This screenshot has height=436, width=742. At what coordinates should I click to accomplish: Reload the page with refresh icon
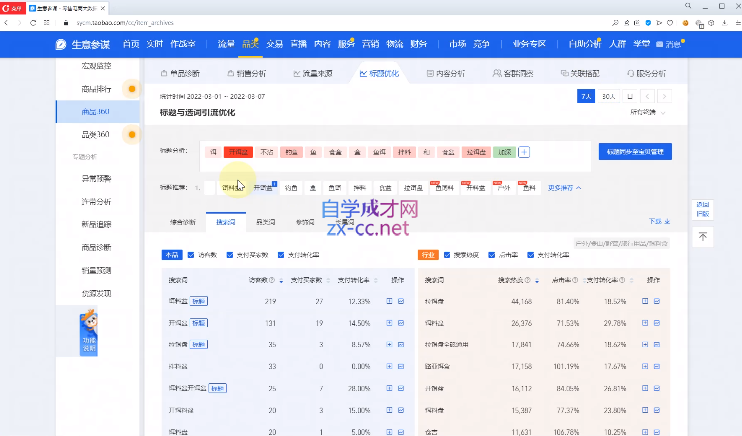33,23
